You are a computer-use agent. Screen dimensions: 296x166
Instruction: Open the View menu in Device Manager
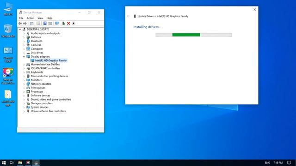click(x=40, y=18)
